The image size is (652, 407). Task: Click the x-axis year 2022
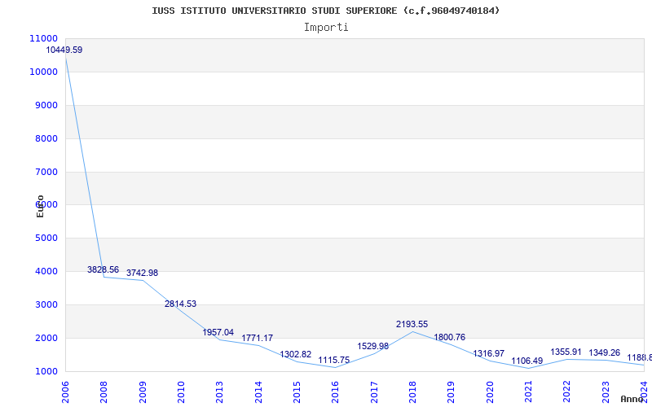click(567, 392)
